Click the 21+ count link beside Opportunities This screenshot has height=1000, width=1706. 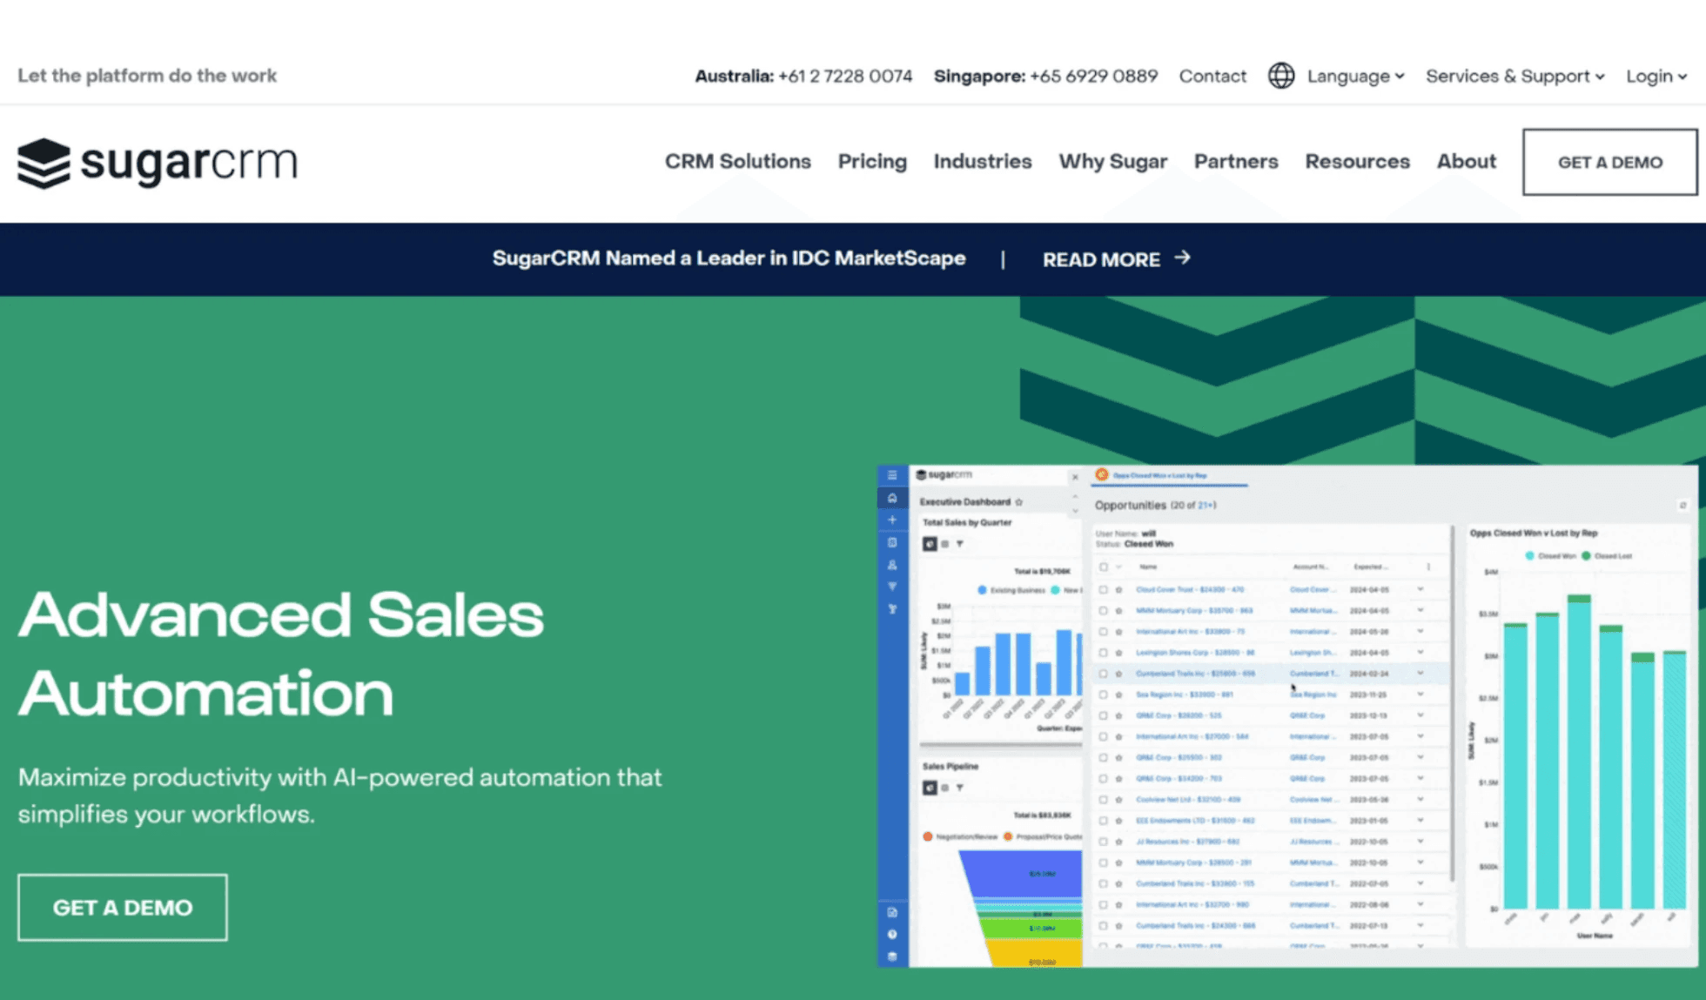point(1206,506)
